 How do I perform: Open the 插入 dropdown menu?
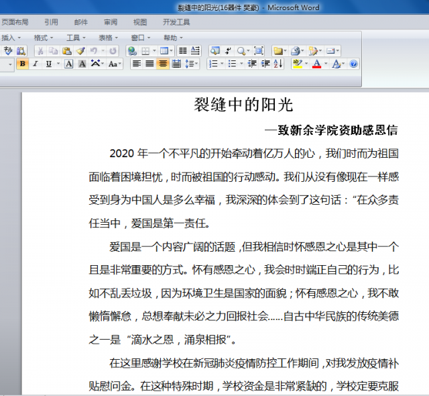(x=11, y=38)
